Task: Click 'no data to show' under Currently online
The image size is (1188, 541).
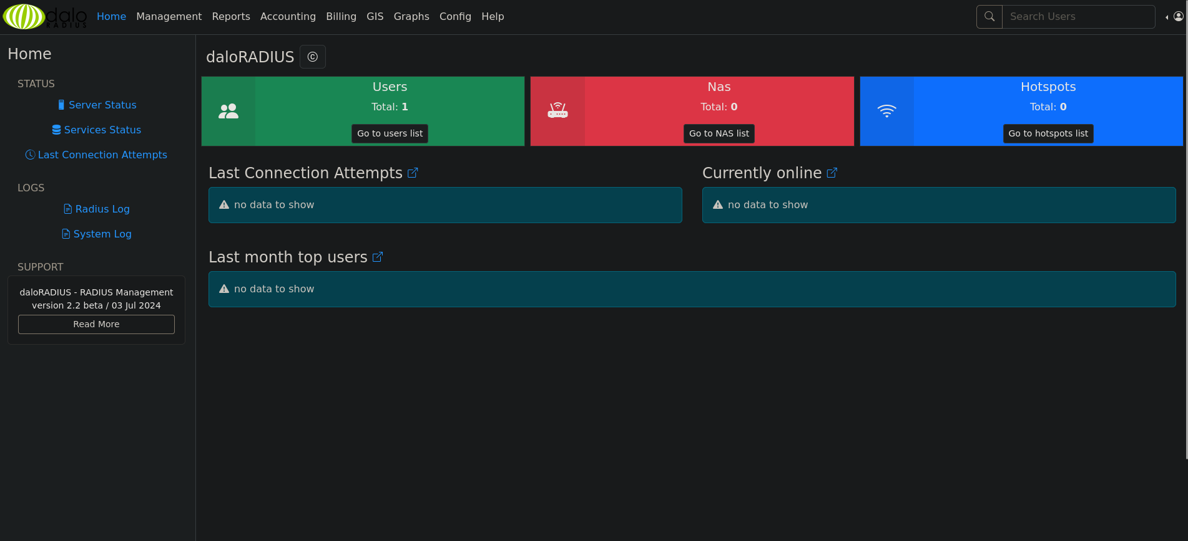Action: coord(768,204)
